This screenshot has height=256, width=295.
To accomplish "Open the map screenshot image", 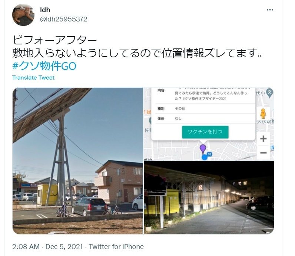I will coord(209,124).
